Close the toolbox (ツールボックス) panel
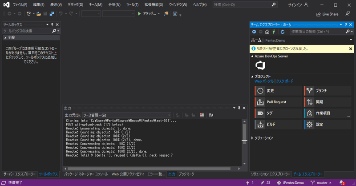Viewport: 356px width, 186px height. 57,24
